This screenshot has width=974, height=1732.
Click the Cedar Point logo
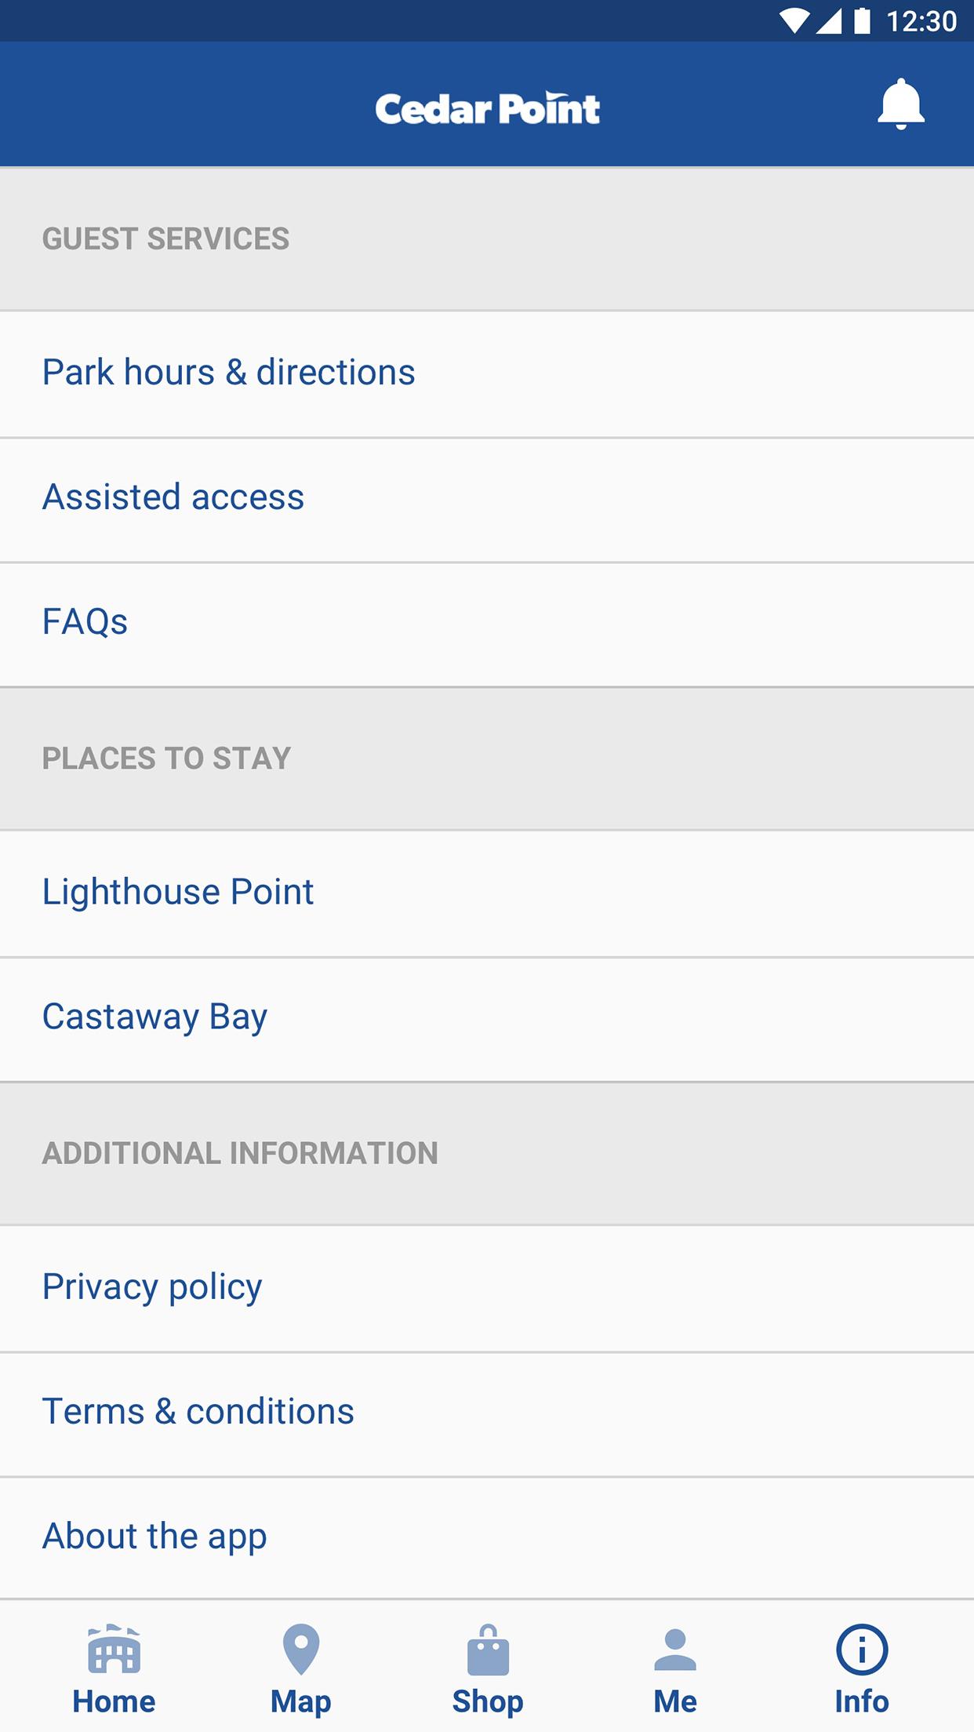pyautogui.click(x=487, y=108)
